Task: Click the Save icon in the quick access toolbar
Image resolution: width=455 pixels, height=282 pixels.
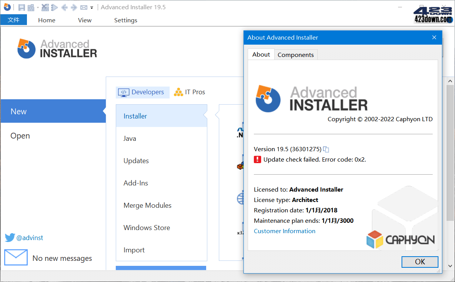Action: tap(22, 7)
